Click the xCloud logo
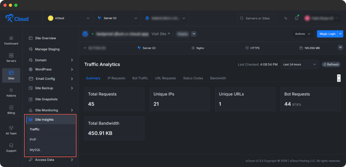The width and height of the screenshot is (346, 167). click(17, 18)
